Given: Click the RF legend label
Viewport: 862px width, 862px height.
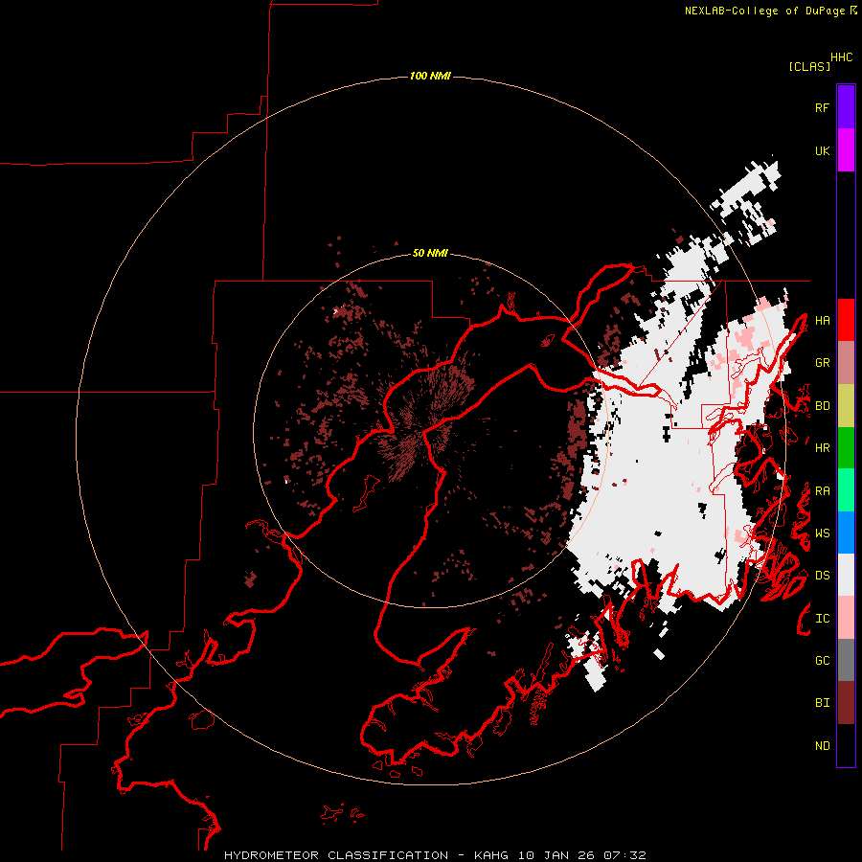Looking at the screenshot, I should pyautogui.click(x=822, y=107).
